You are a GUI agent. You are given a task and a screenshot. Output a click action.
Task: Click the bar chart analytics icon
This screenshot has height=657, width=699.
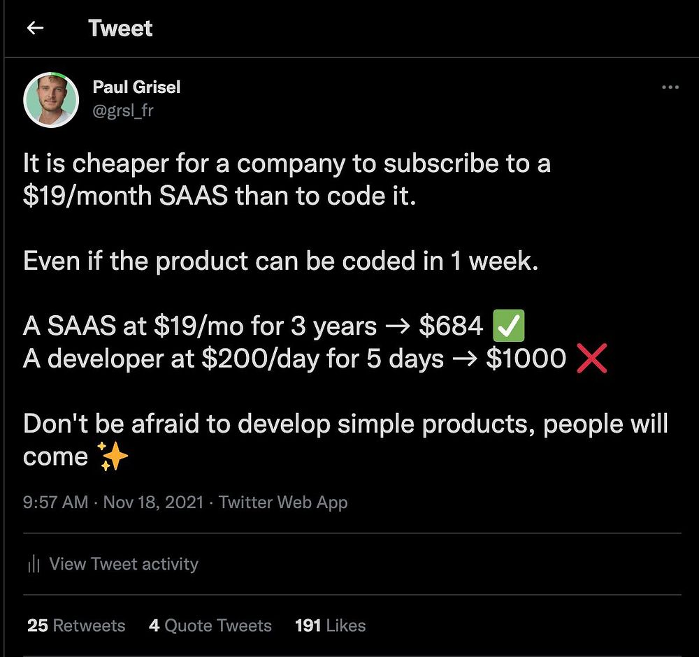pyautogui.click(x=33, y=564)
